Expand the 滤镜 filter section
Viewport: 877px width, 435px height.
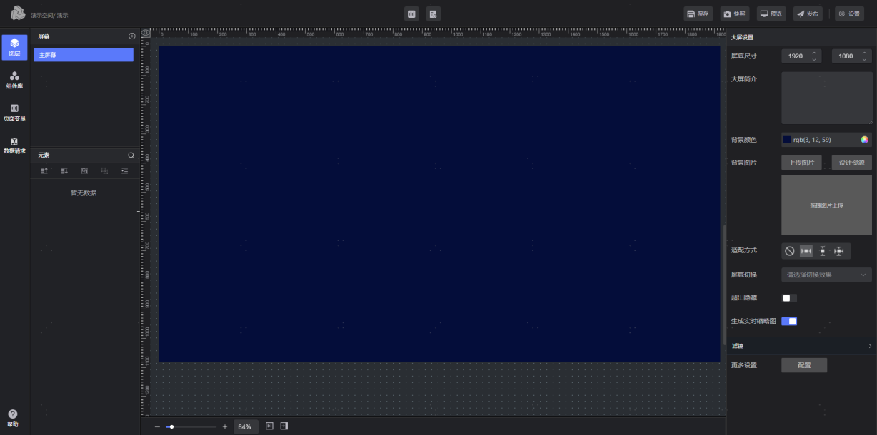pyautogui.click(x=869, y=346)
